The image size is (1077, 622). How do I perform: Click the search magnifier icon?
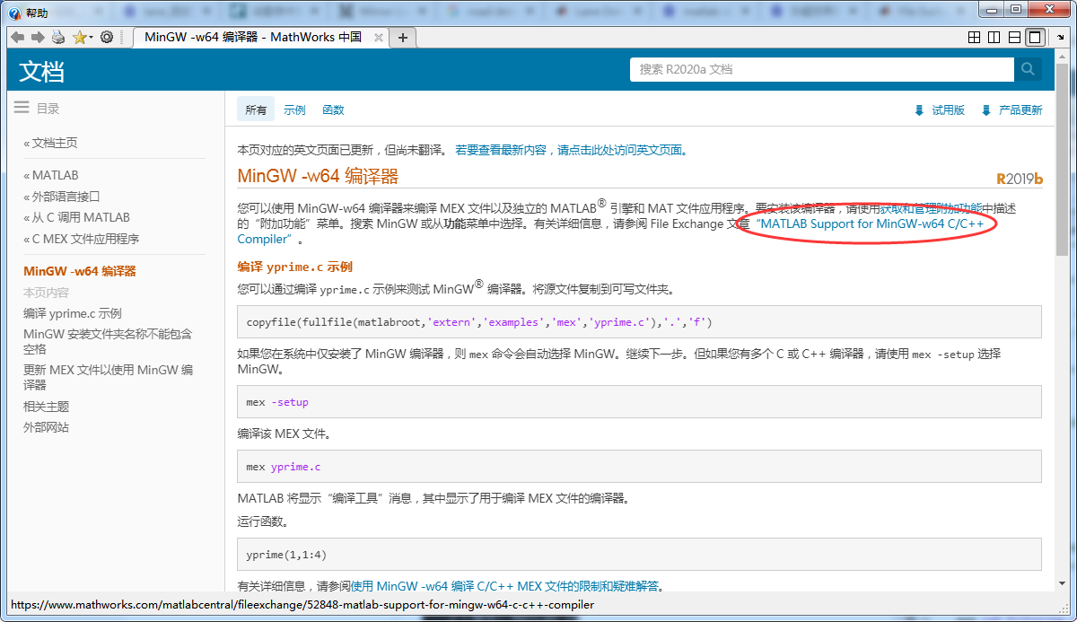[1028, 69]
